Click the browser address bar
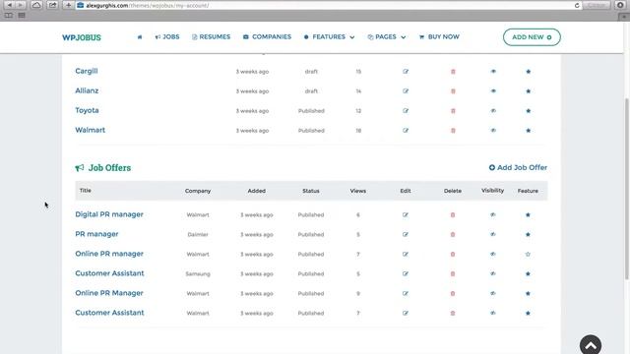630x354 pixels. [x=329, y=5]
